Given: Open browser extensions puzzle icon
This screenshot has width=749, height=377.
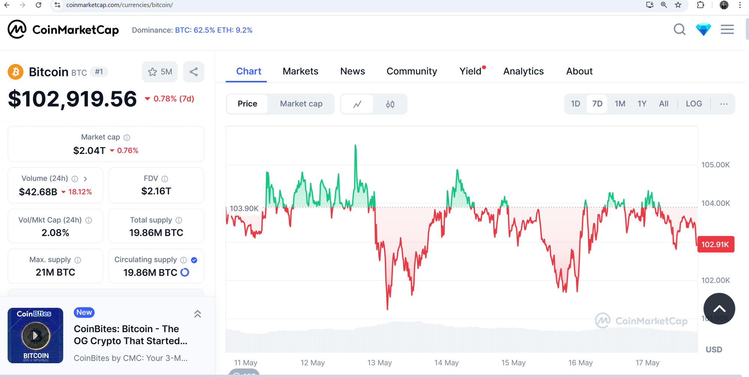Looking at the screenshot, I should click(700, 5).
